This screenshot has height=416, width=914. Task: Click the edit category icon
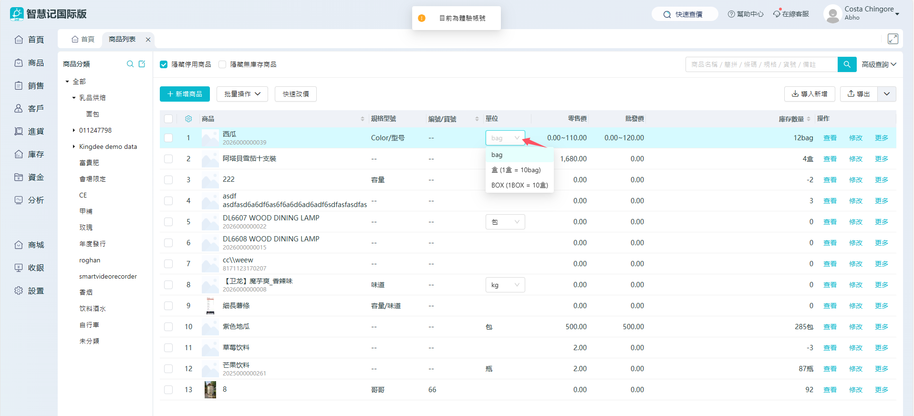tap(142, 64)
